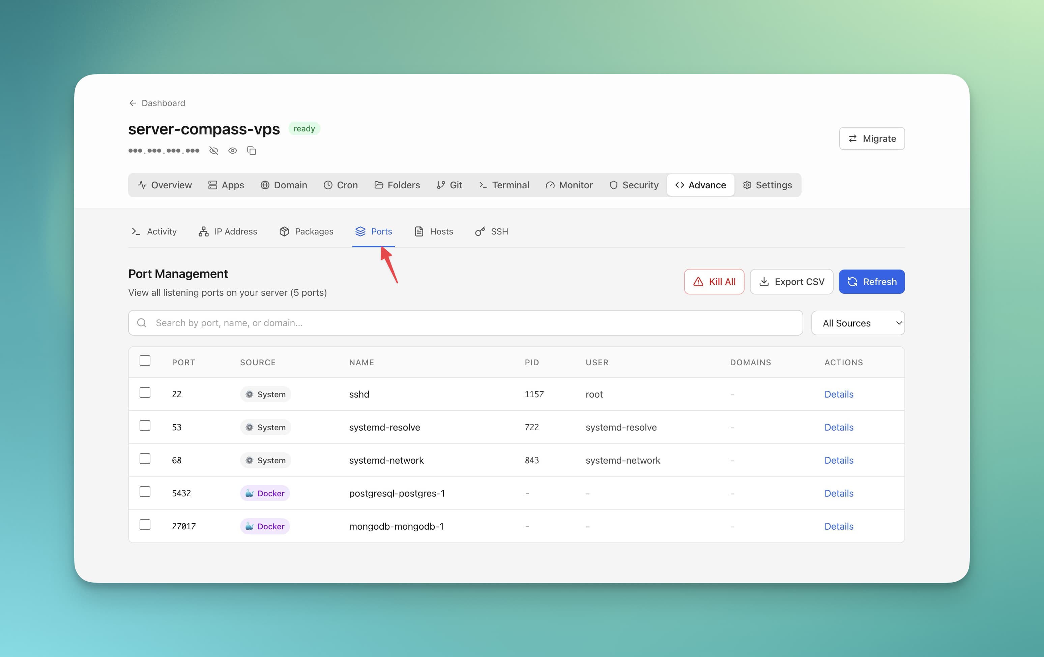Click the Refresh button

point(871,282)
